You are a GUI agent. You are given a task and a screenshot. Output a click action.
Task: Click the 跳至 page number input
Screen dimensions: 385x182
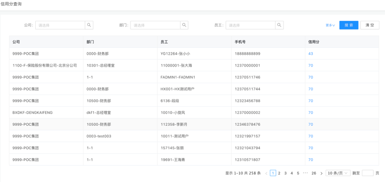click(x=368, y=173)
